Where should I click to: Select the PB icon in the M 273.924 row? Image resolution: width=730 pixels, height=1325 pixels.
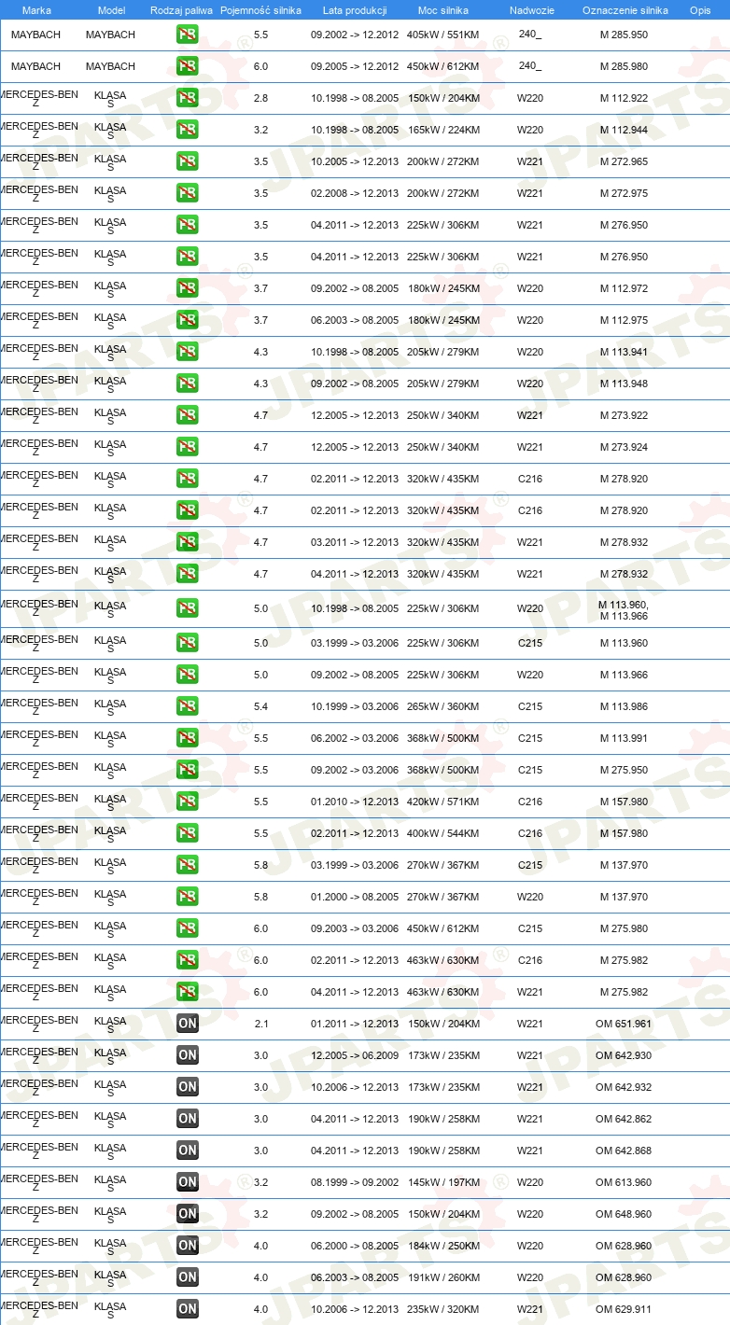(x=188, y=448)
